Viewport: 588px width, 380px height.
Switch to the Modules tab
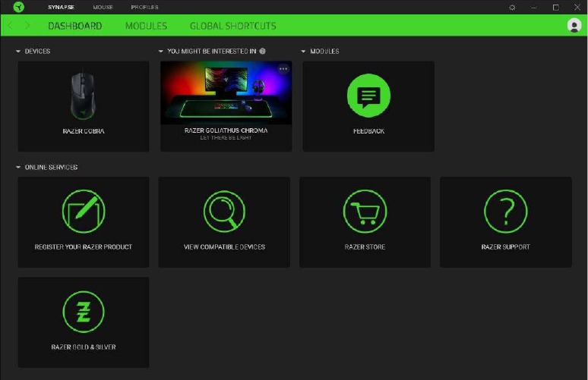[146, 26]
